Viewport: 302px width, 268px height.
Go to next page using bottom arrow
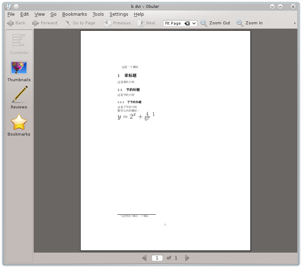point(187,258)
